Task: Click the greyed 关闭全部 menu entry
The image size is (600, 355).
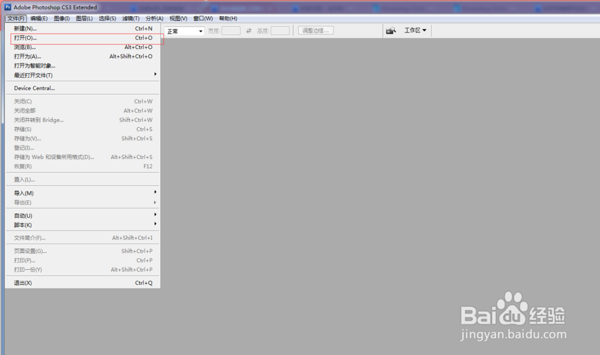Action: 83,110
